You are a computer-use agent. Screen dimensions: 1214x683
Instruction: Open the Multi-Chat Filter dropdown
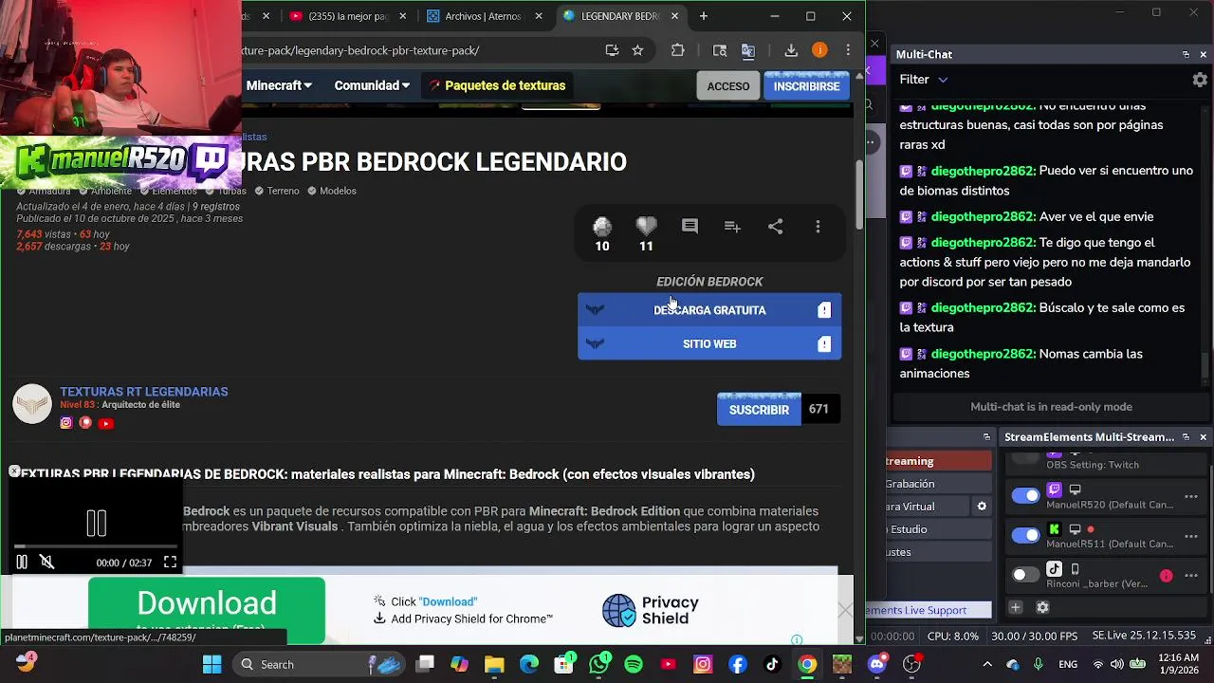point(924,80)
